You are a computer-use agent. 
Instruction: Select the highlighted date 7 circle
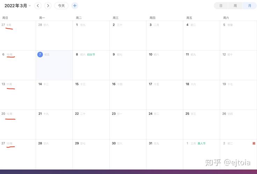[x=40, y=55]
